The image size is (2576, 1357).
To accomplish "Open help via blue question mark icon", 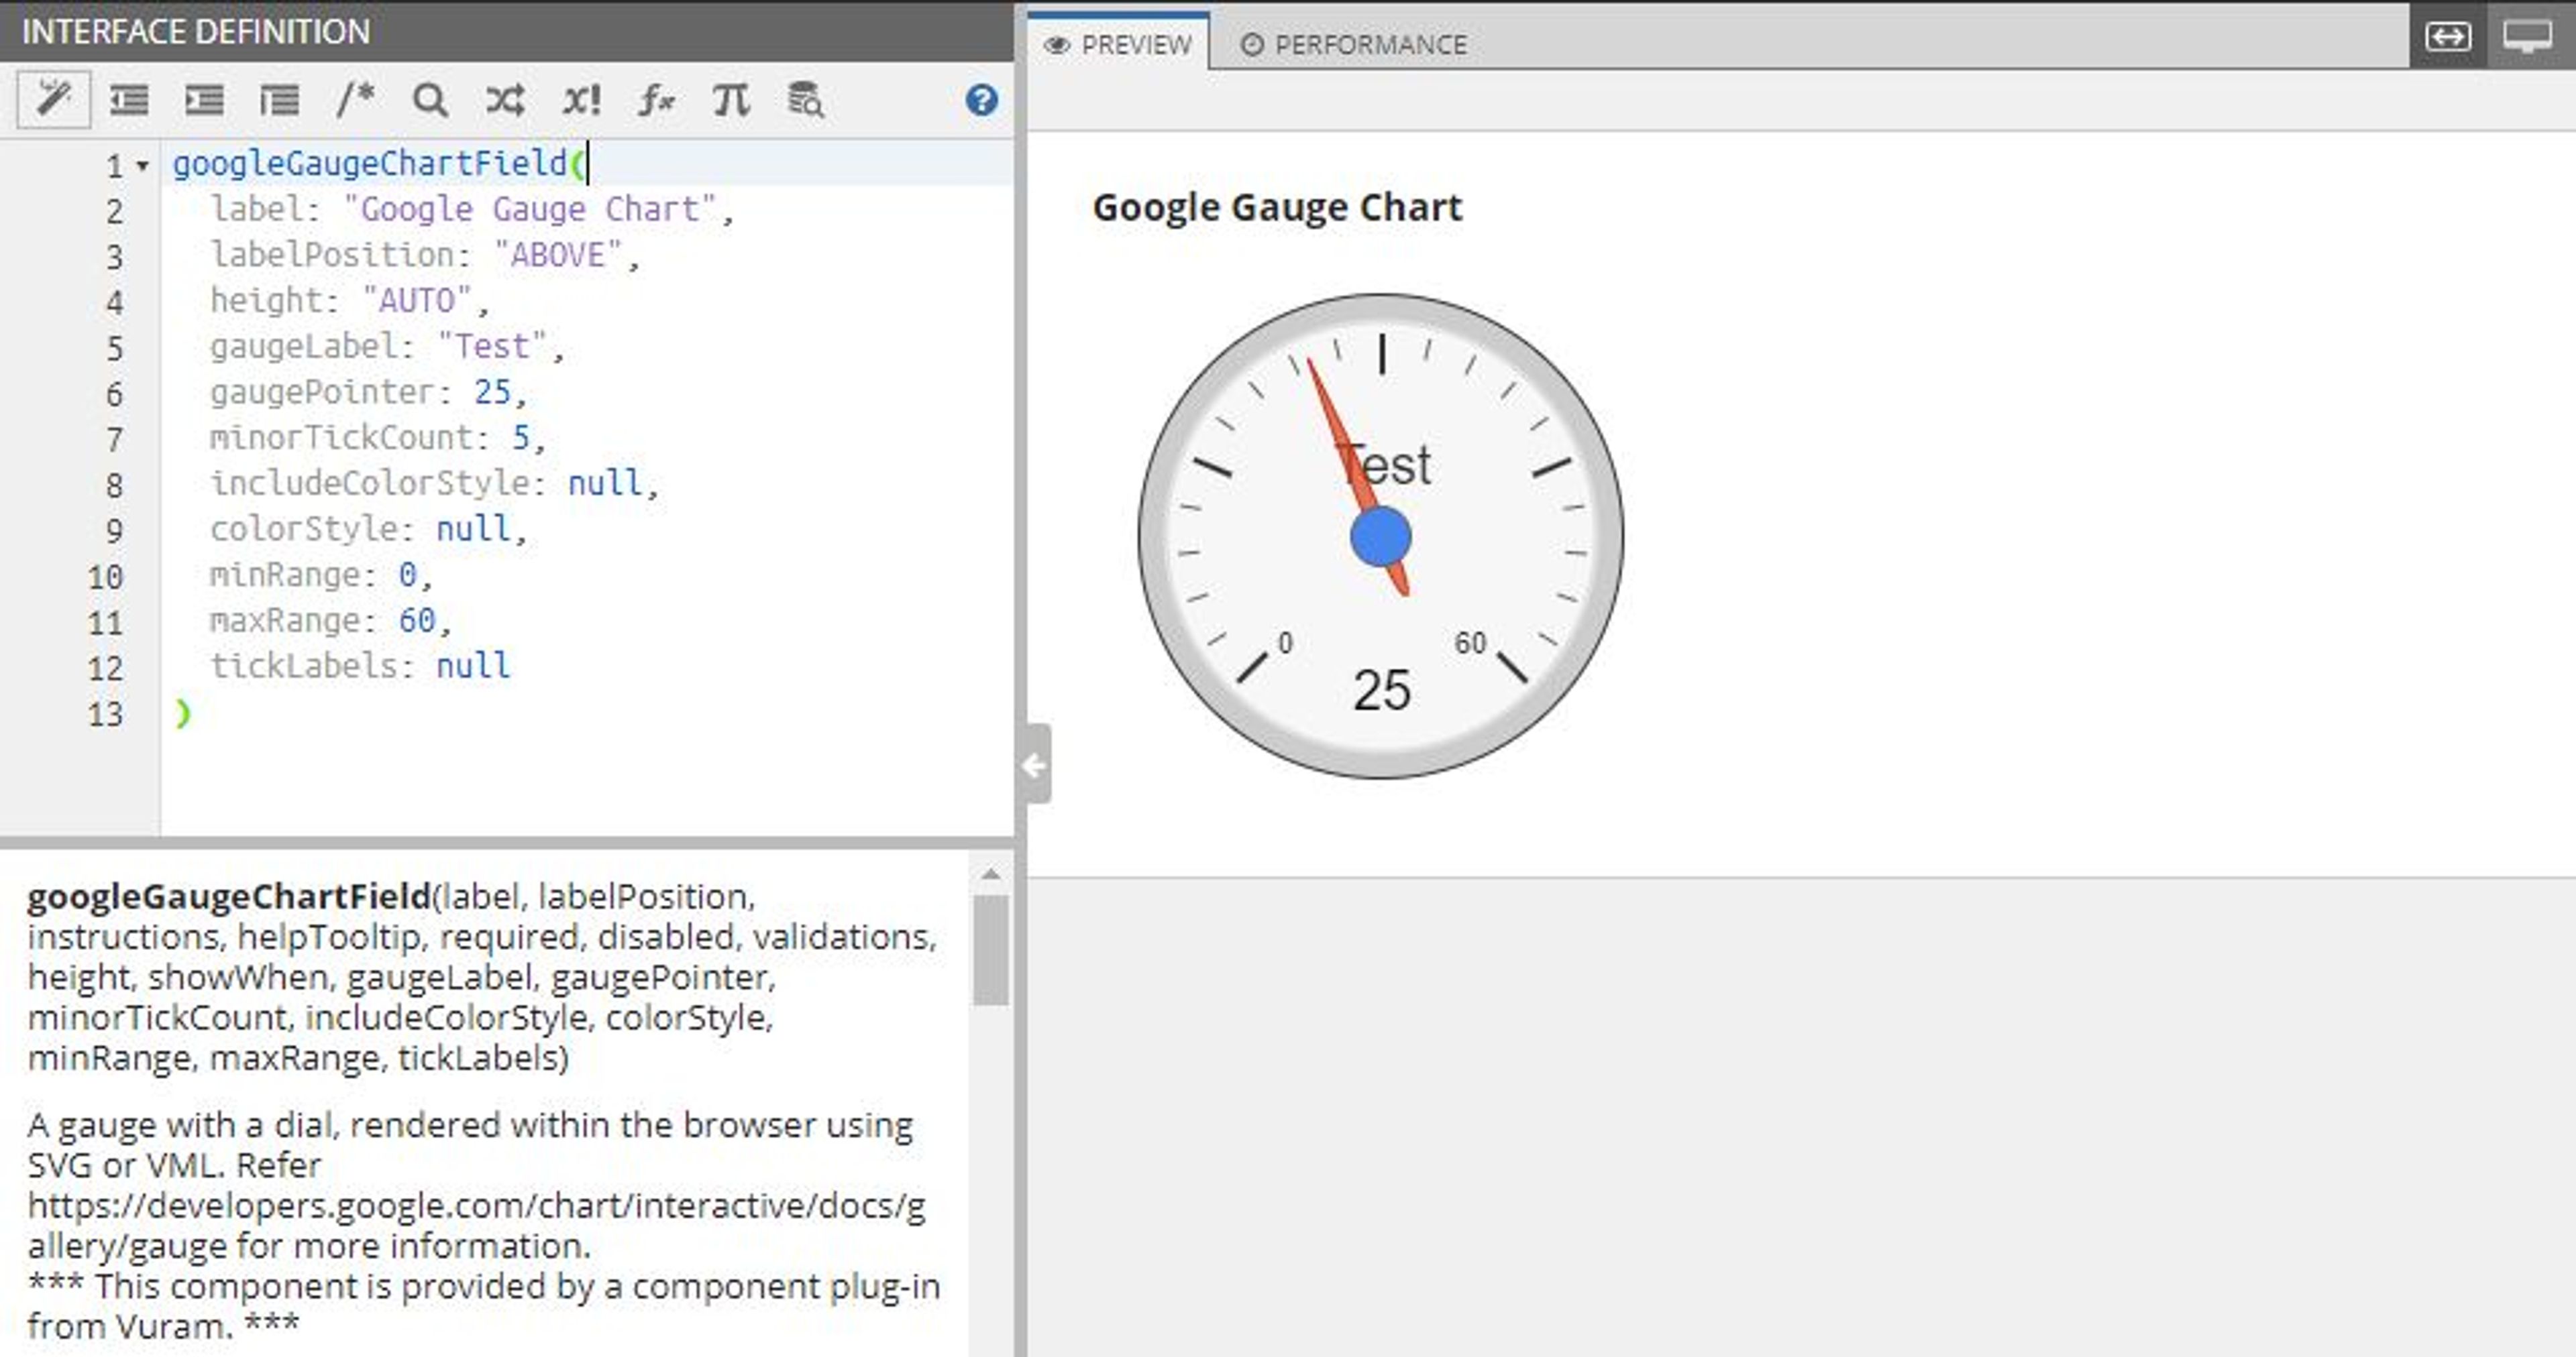I will coord(981,100).
